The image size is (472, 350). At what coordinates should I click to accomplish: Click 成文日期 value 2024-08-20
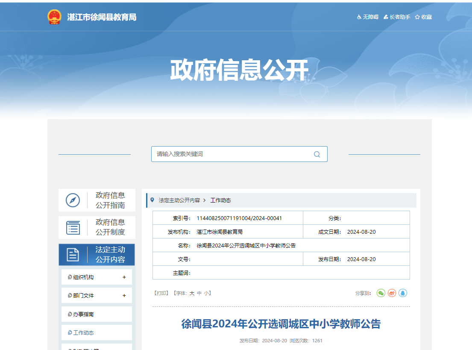(x=361, y=232)
